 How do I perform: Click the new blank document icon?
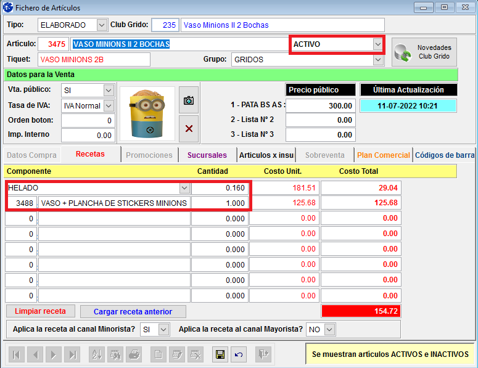tap(159, 354)
